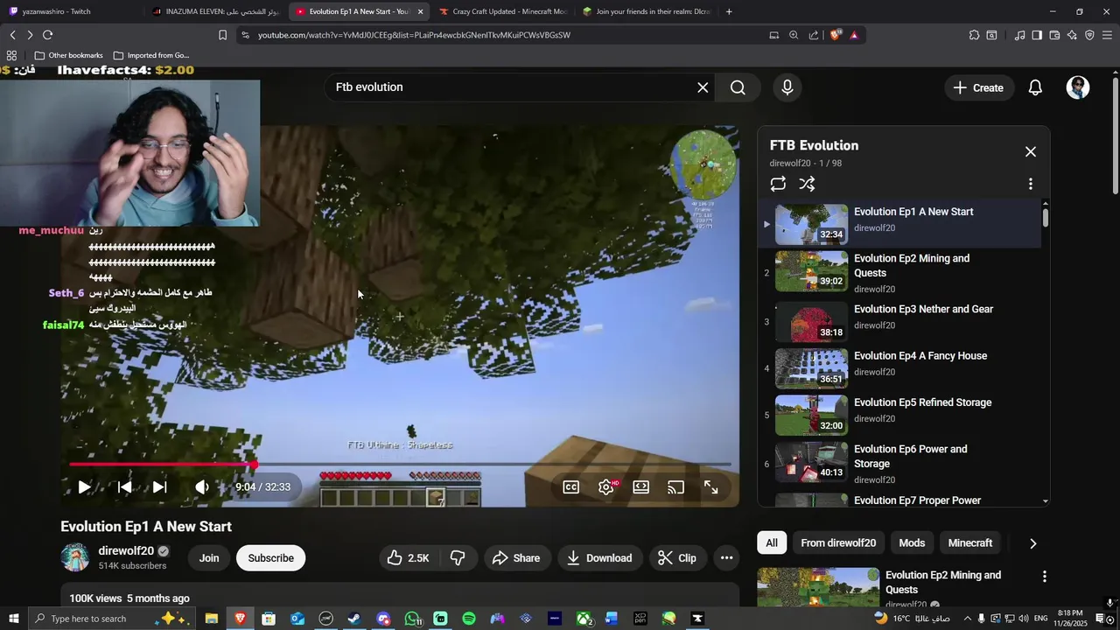Skip to next video in playlist

[x=159, y=487]
